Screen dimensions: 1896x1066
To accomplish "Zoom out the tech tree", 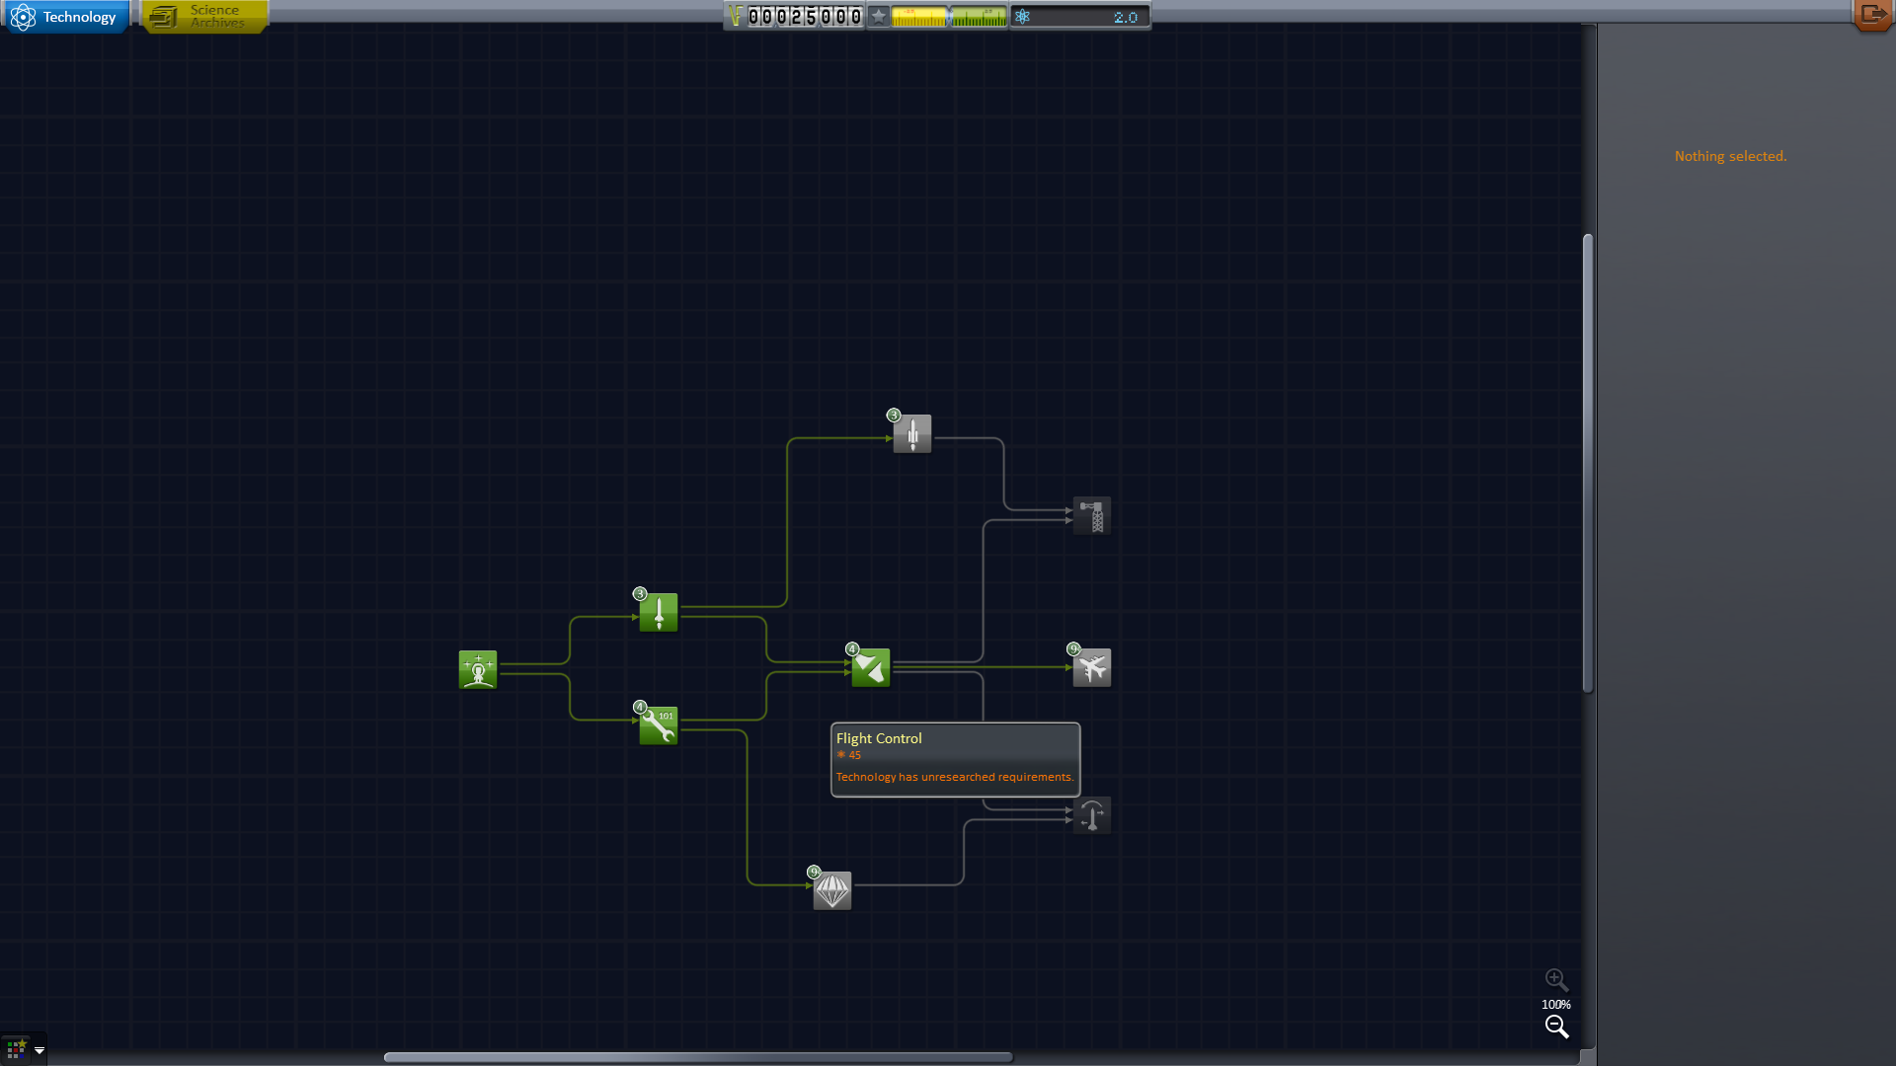I will (1556, 1028).
